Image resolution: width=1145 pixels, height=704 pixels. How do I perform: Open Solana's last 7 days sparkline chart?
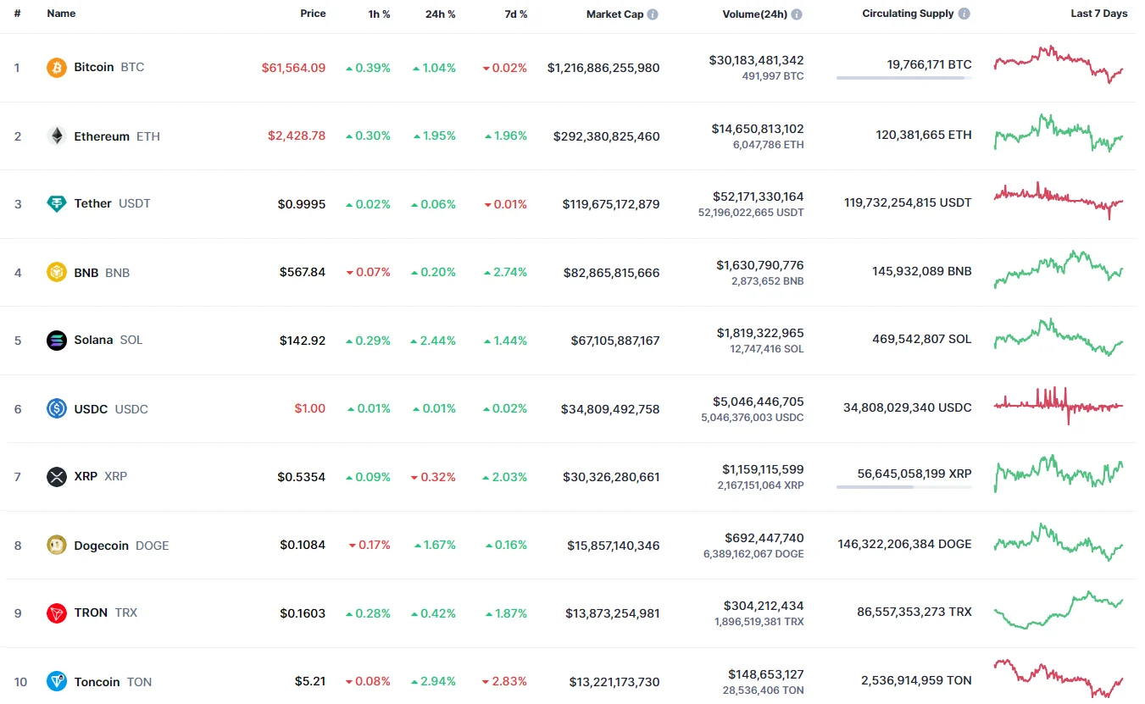[1059, 338]
